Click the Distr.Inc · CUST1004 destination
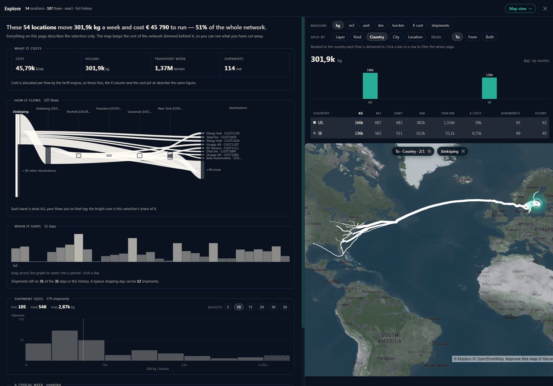Viewport: 553px width, 386px height. click(x=221, y=151)
